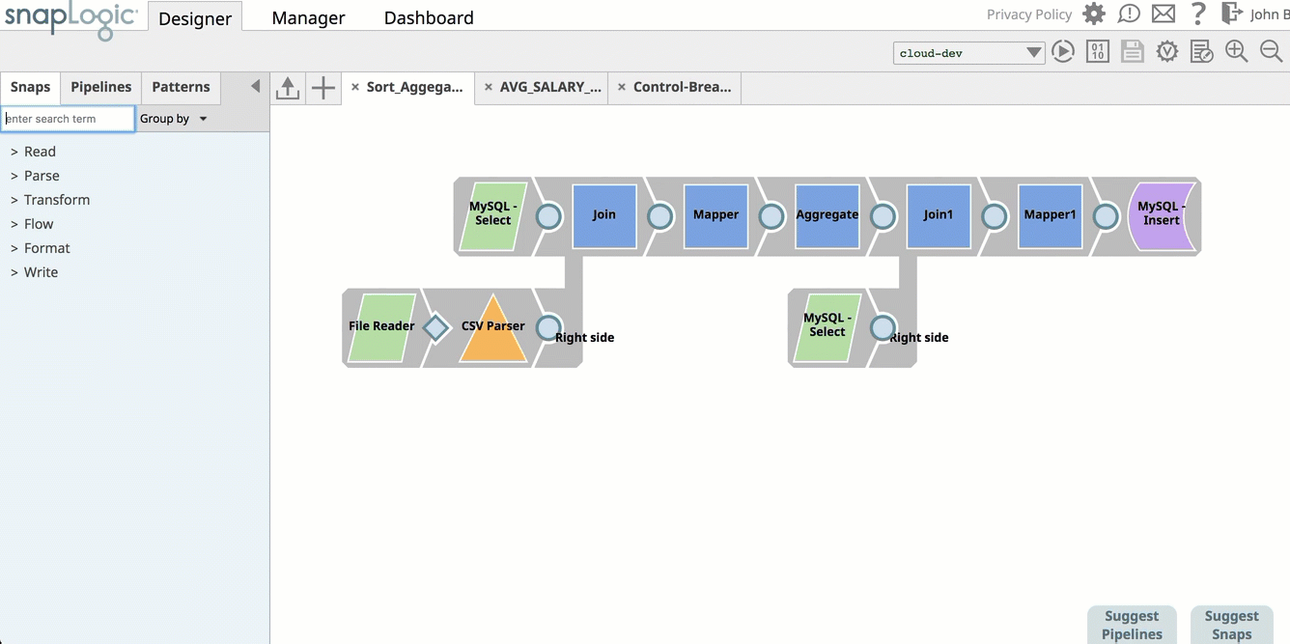This screenshot has height=644, width=1290.
Task: Click the Validate Pipeline icon
Action: [x=1167, y=52]
